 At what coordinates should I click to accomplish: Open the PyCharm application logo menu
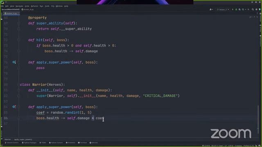click(2, 2)
